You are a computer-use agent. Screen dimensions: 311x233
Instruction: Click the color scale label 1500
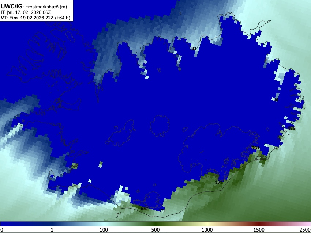(259, 230)
